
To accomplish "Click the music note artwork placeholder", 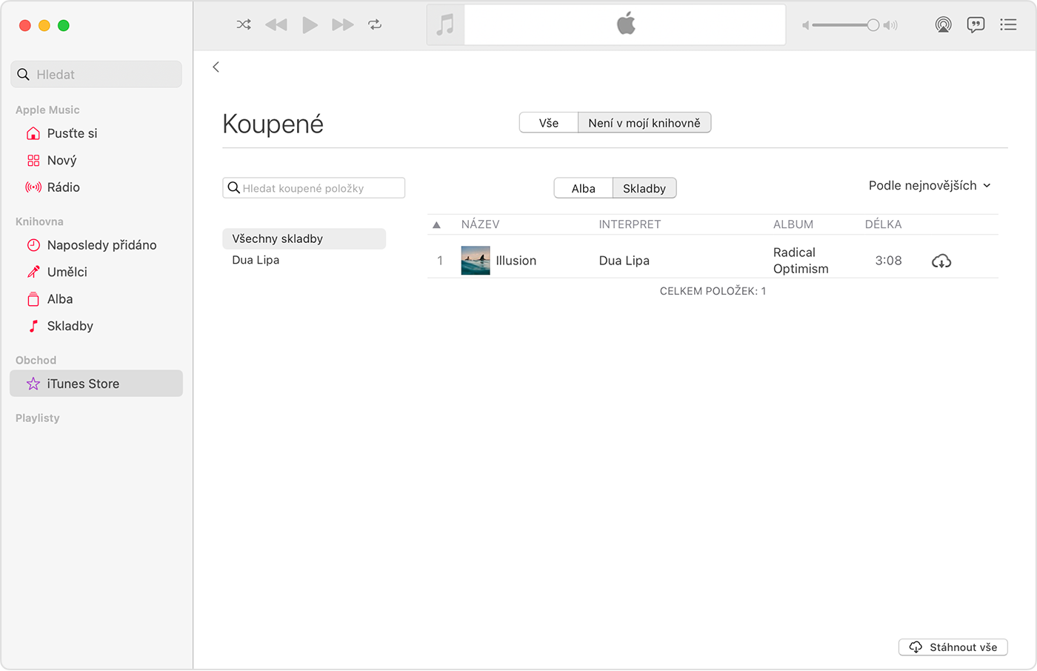I will click(445, 24).
